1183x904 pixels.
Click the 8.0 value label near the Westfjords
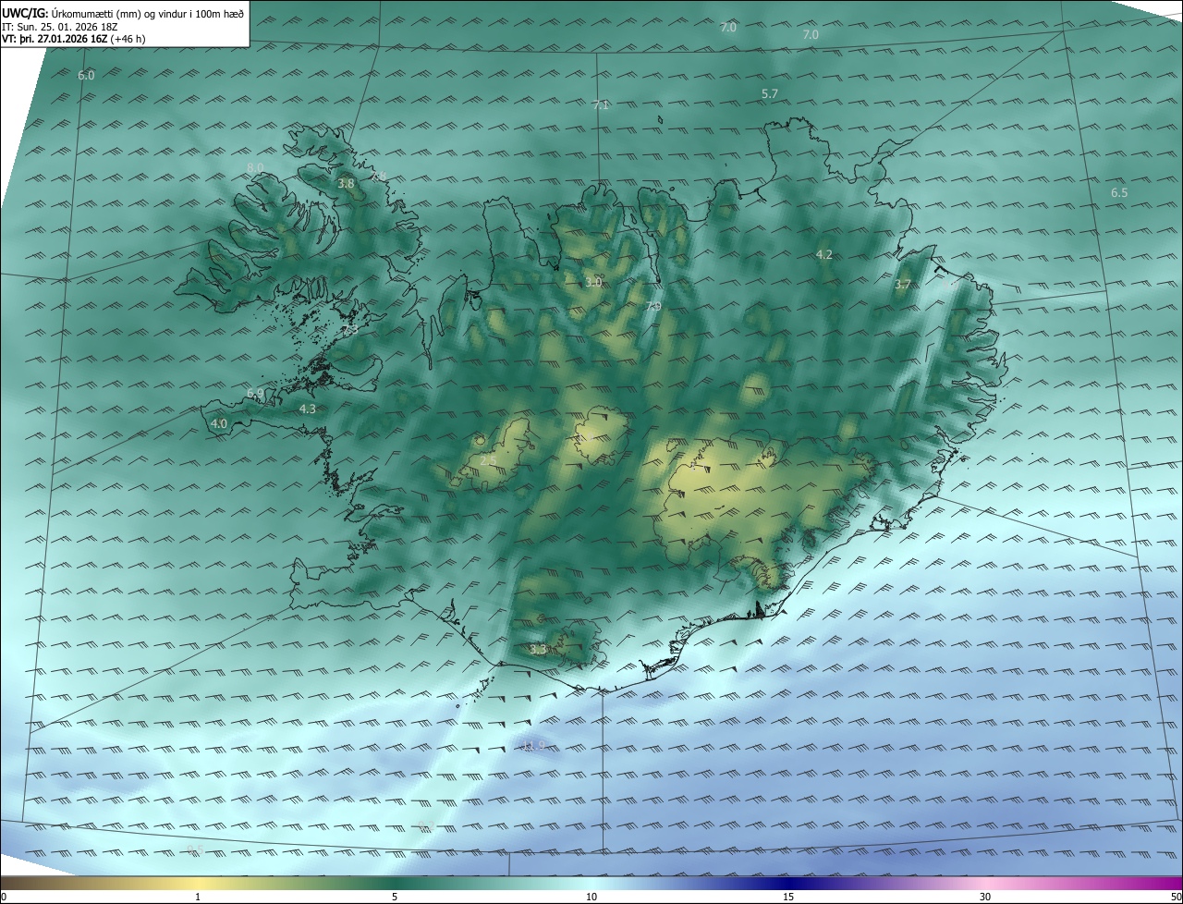coord(255,167)
